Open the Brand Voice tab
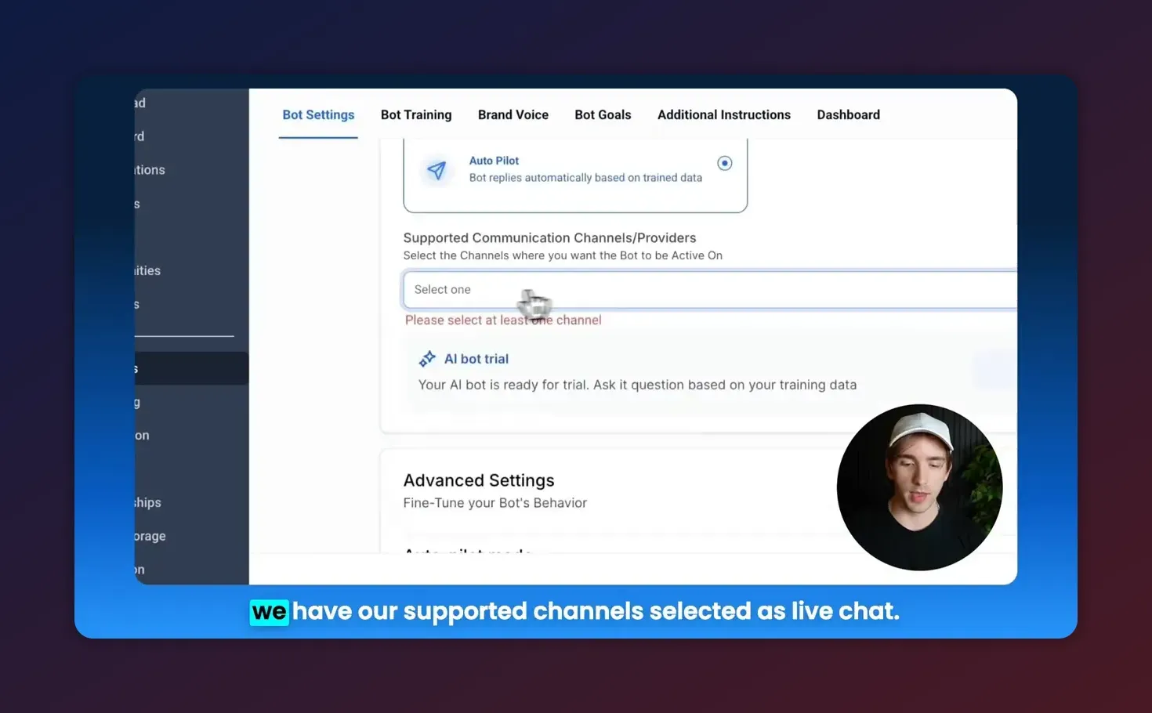Screen dimensions: 1152x713 click(513, 114)
